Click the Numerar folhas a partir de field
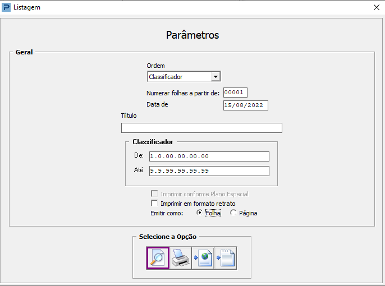The image size is (385, 286). point(235,93)
